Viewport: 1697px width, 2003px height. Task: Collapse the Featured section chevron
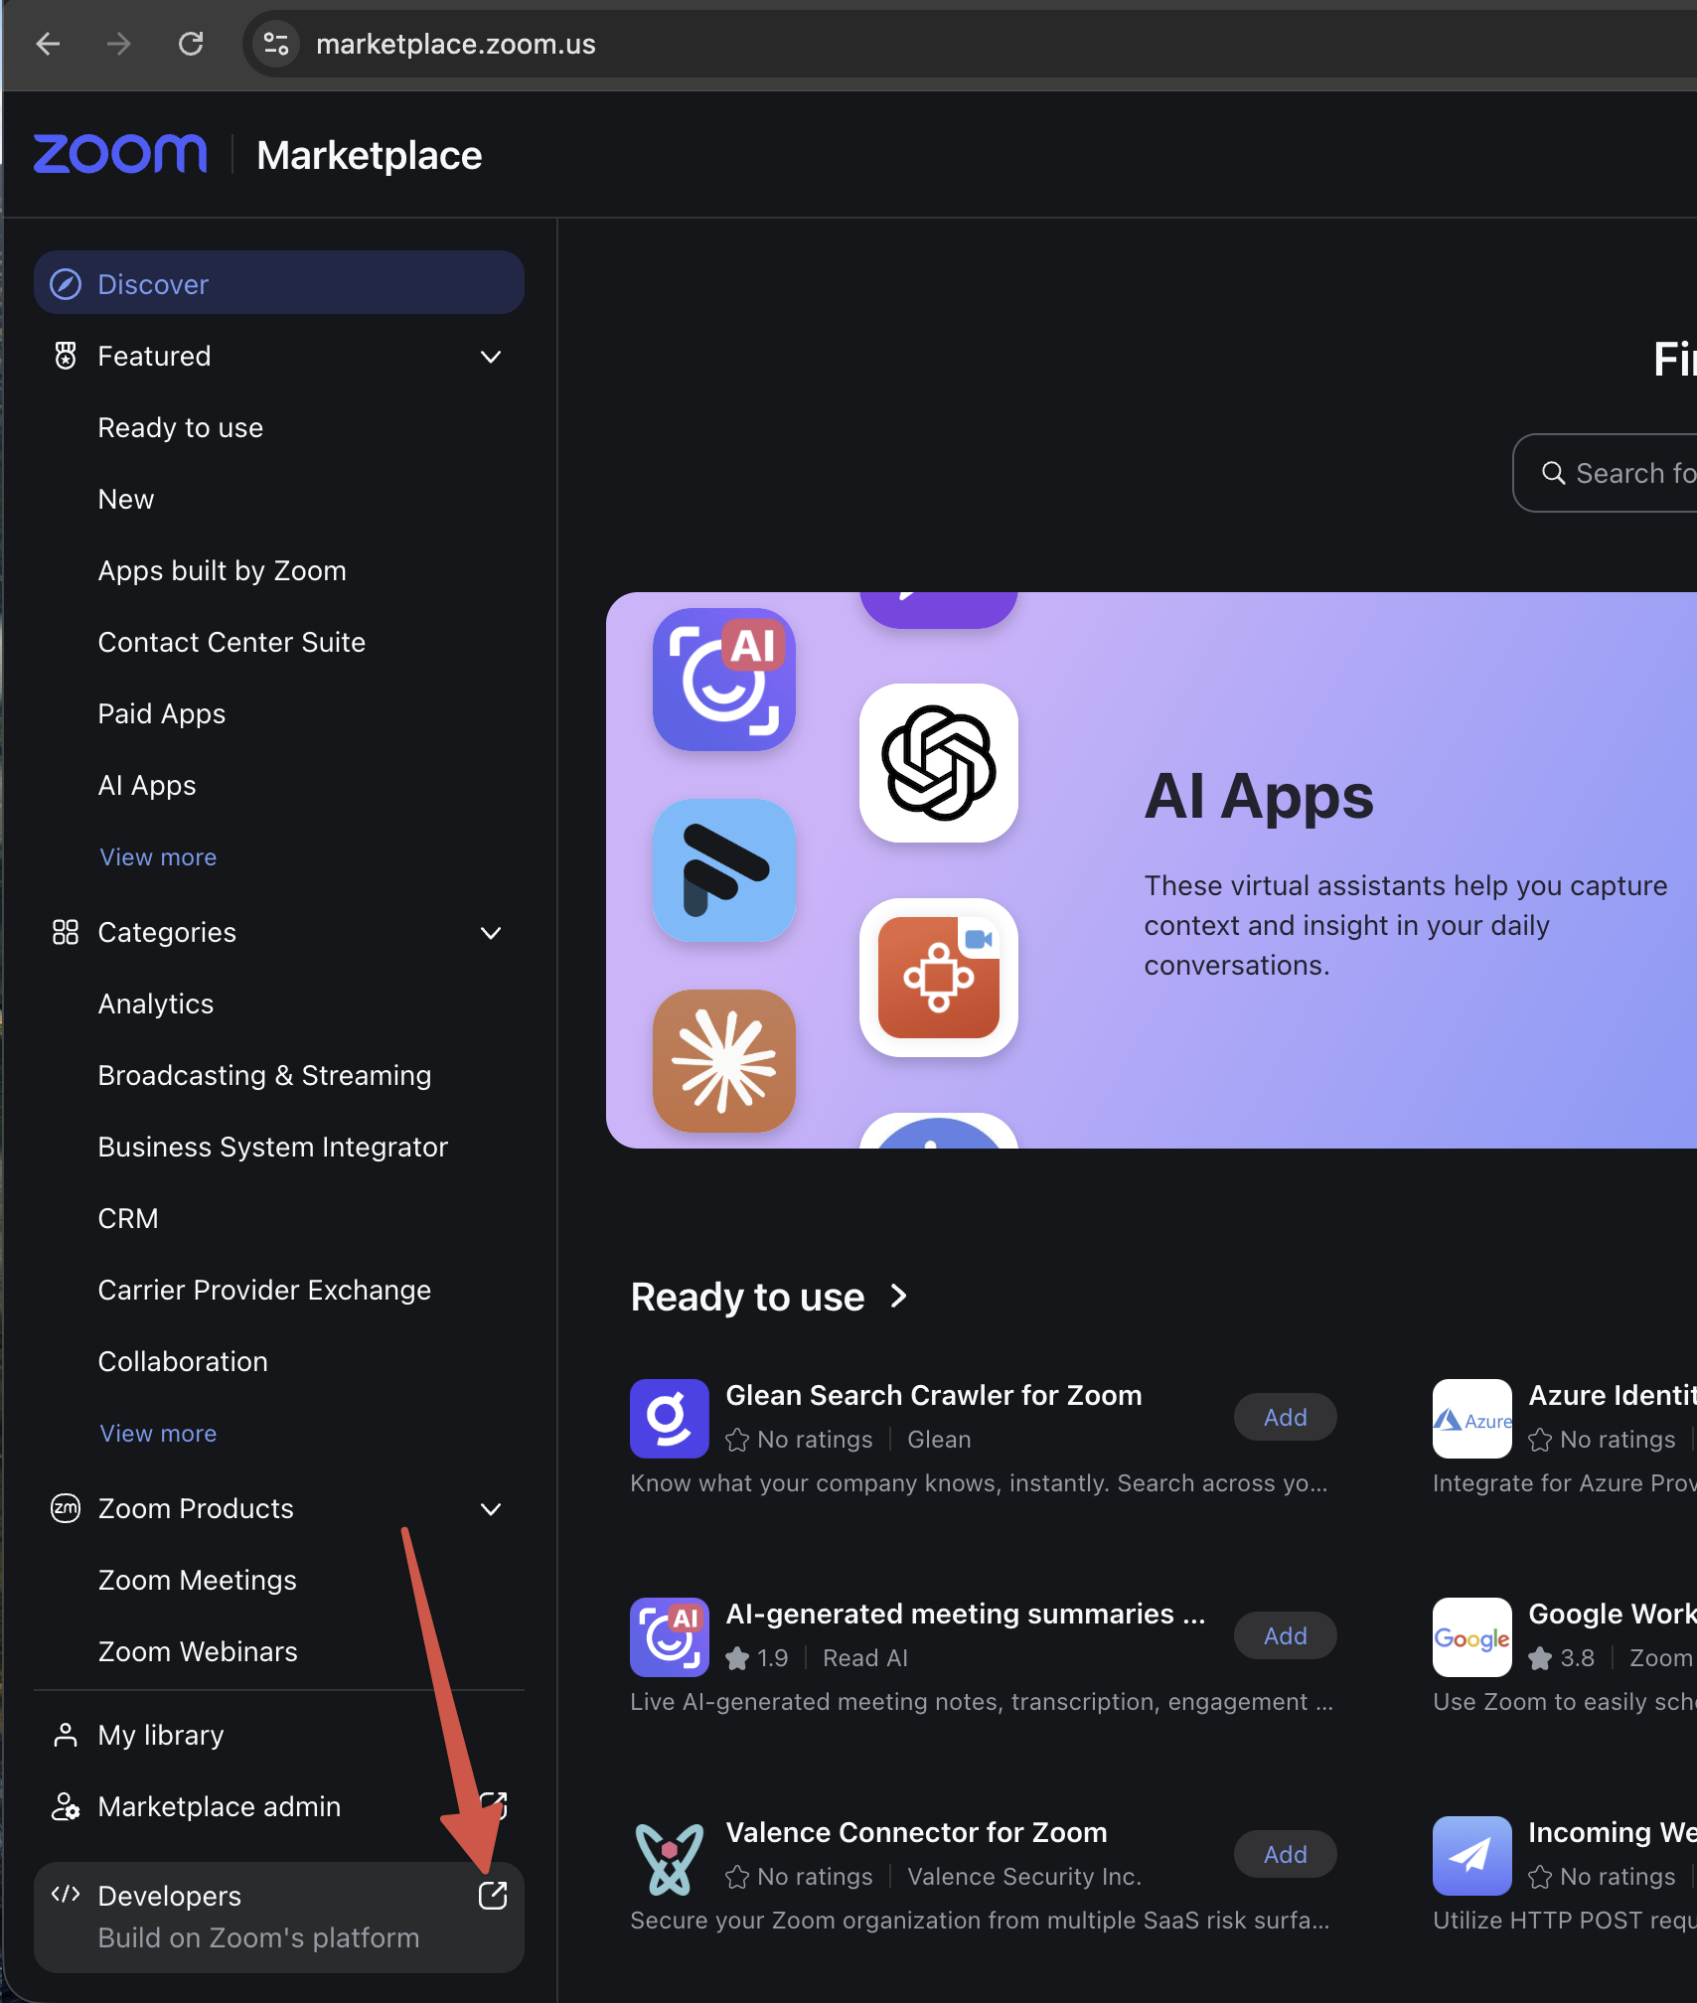coord(491,357)
